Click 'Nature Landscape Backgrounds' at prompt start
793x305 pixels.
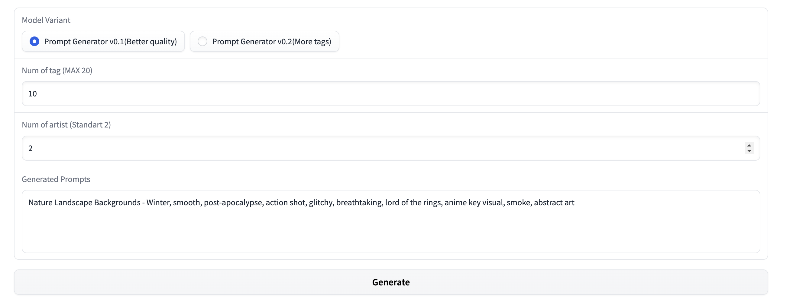click(84, 203)
